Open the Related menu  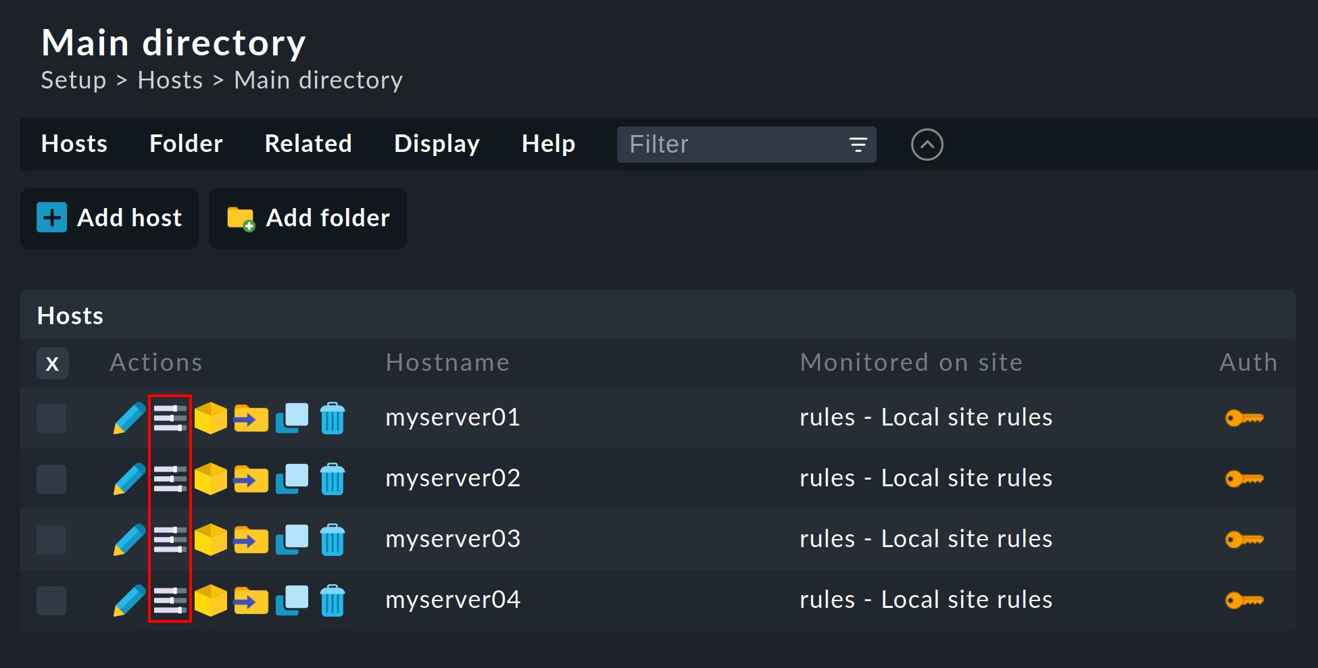[x=308, y=144]
